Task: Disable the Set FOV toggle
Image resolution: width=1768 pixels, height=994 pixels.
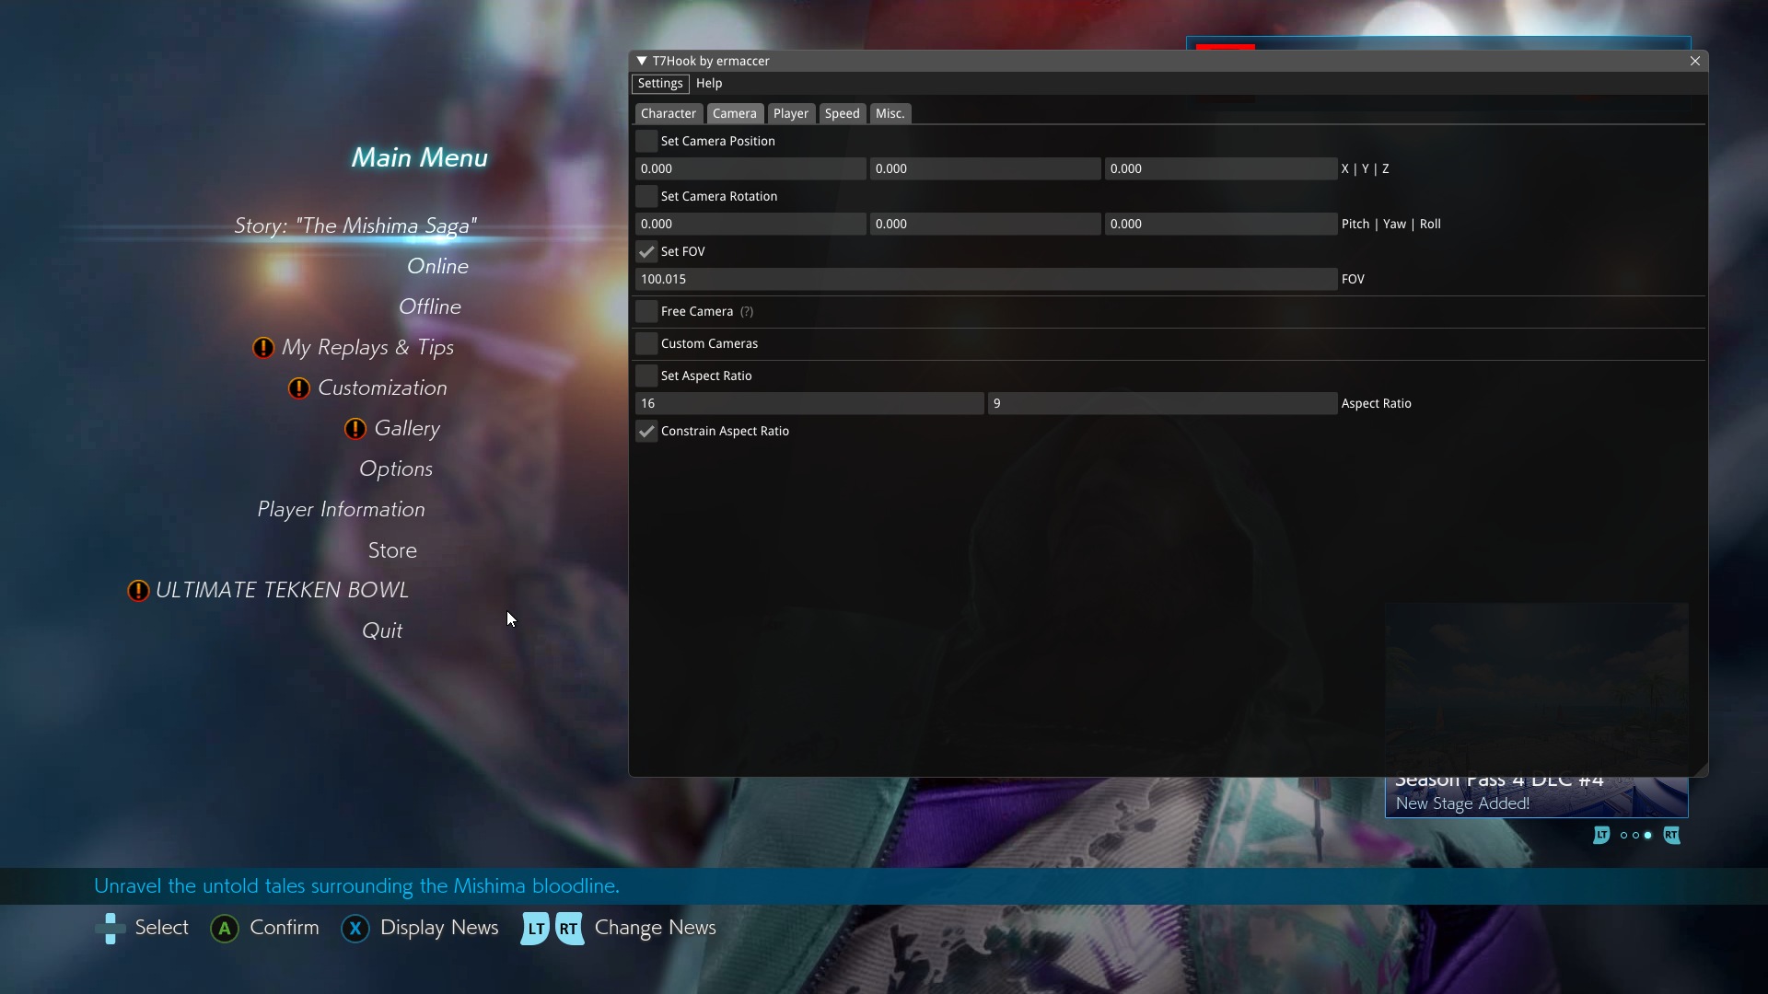Action: (646, 251)
